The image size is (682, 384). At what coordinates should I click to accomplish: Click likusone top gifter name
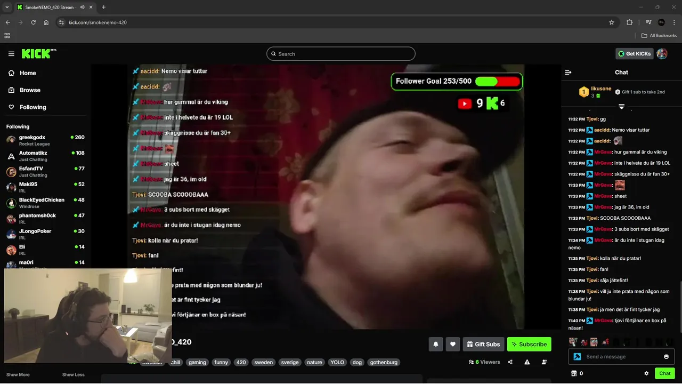pos(601,89)
